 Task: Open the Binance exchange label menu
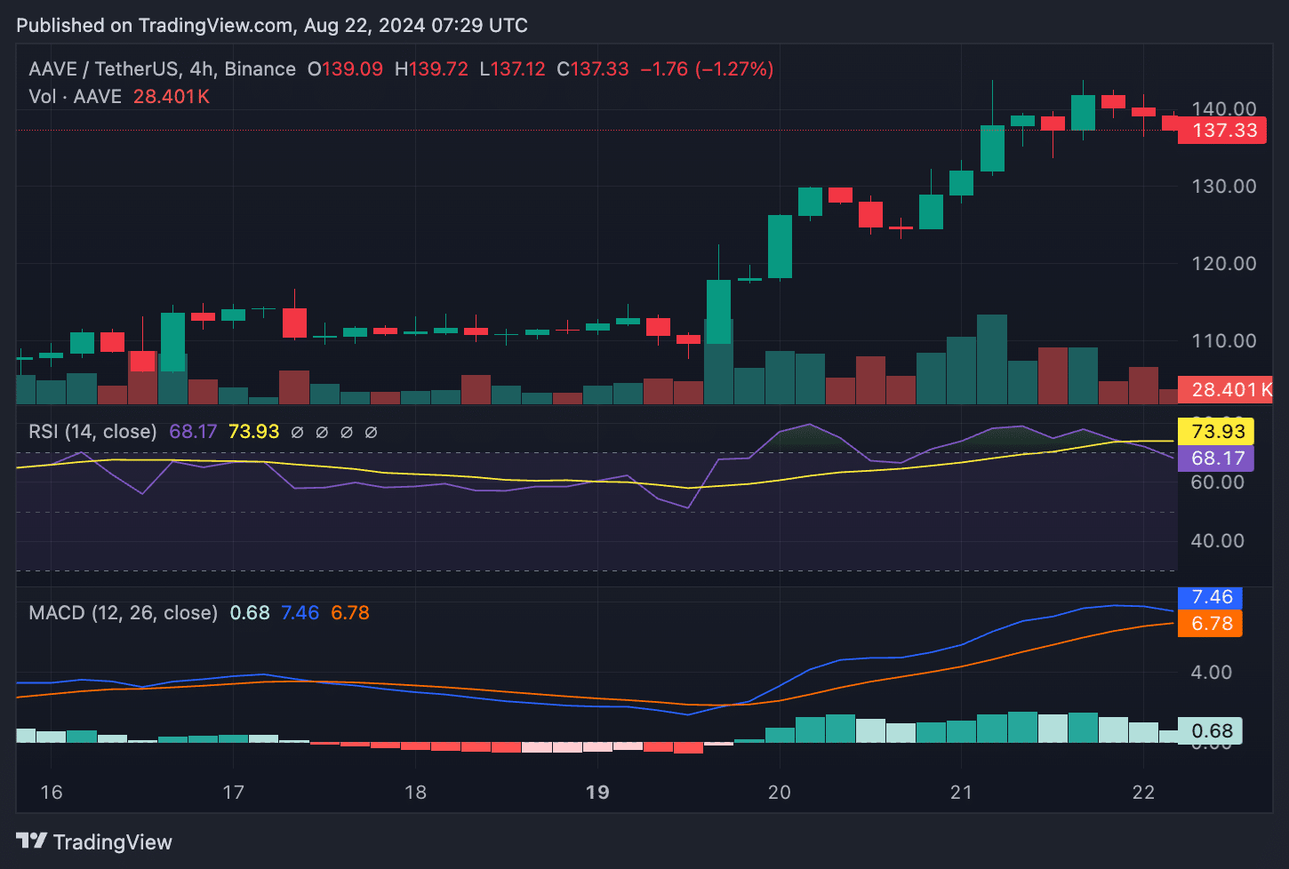260,68
